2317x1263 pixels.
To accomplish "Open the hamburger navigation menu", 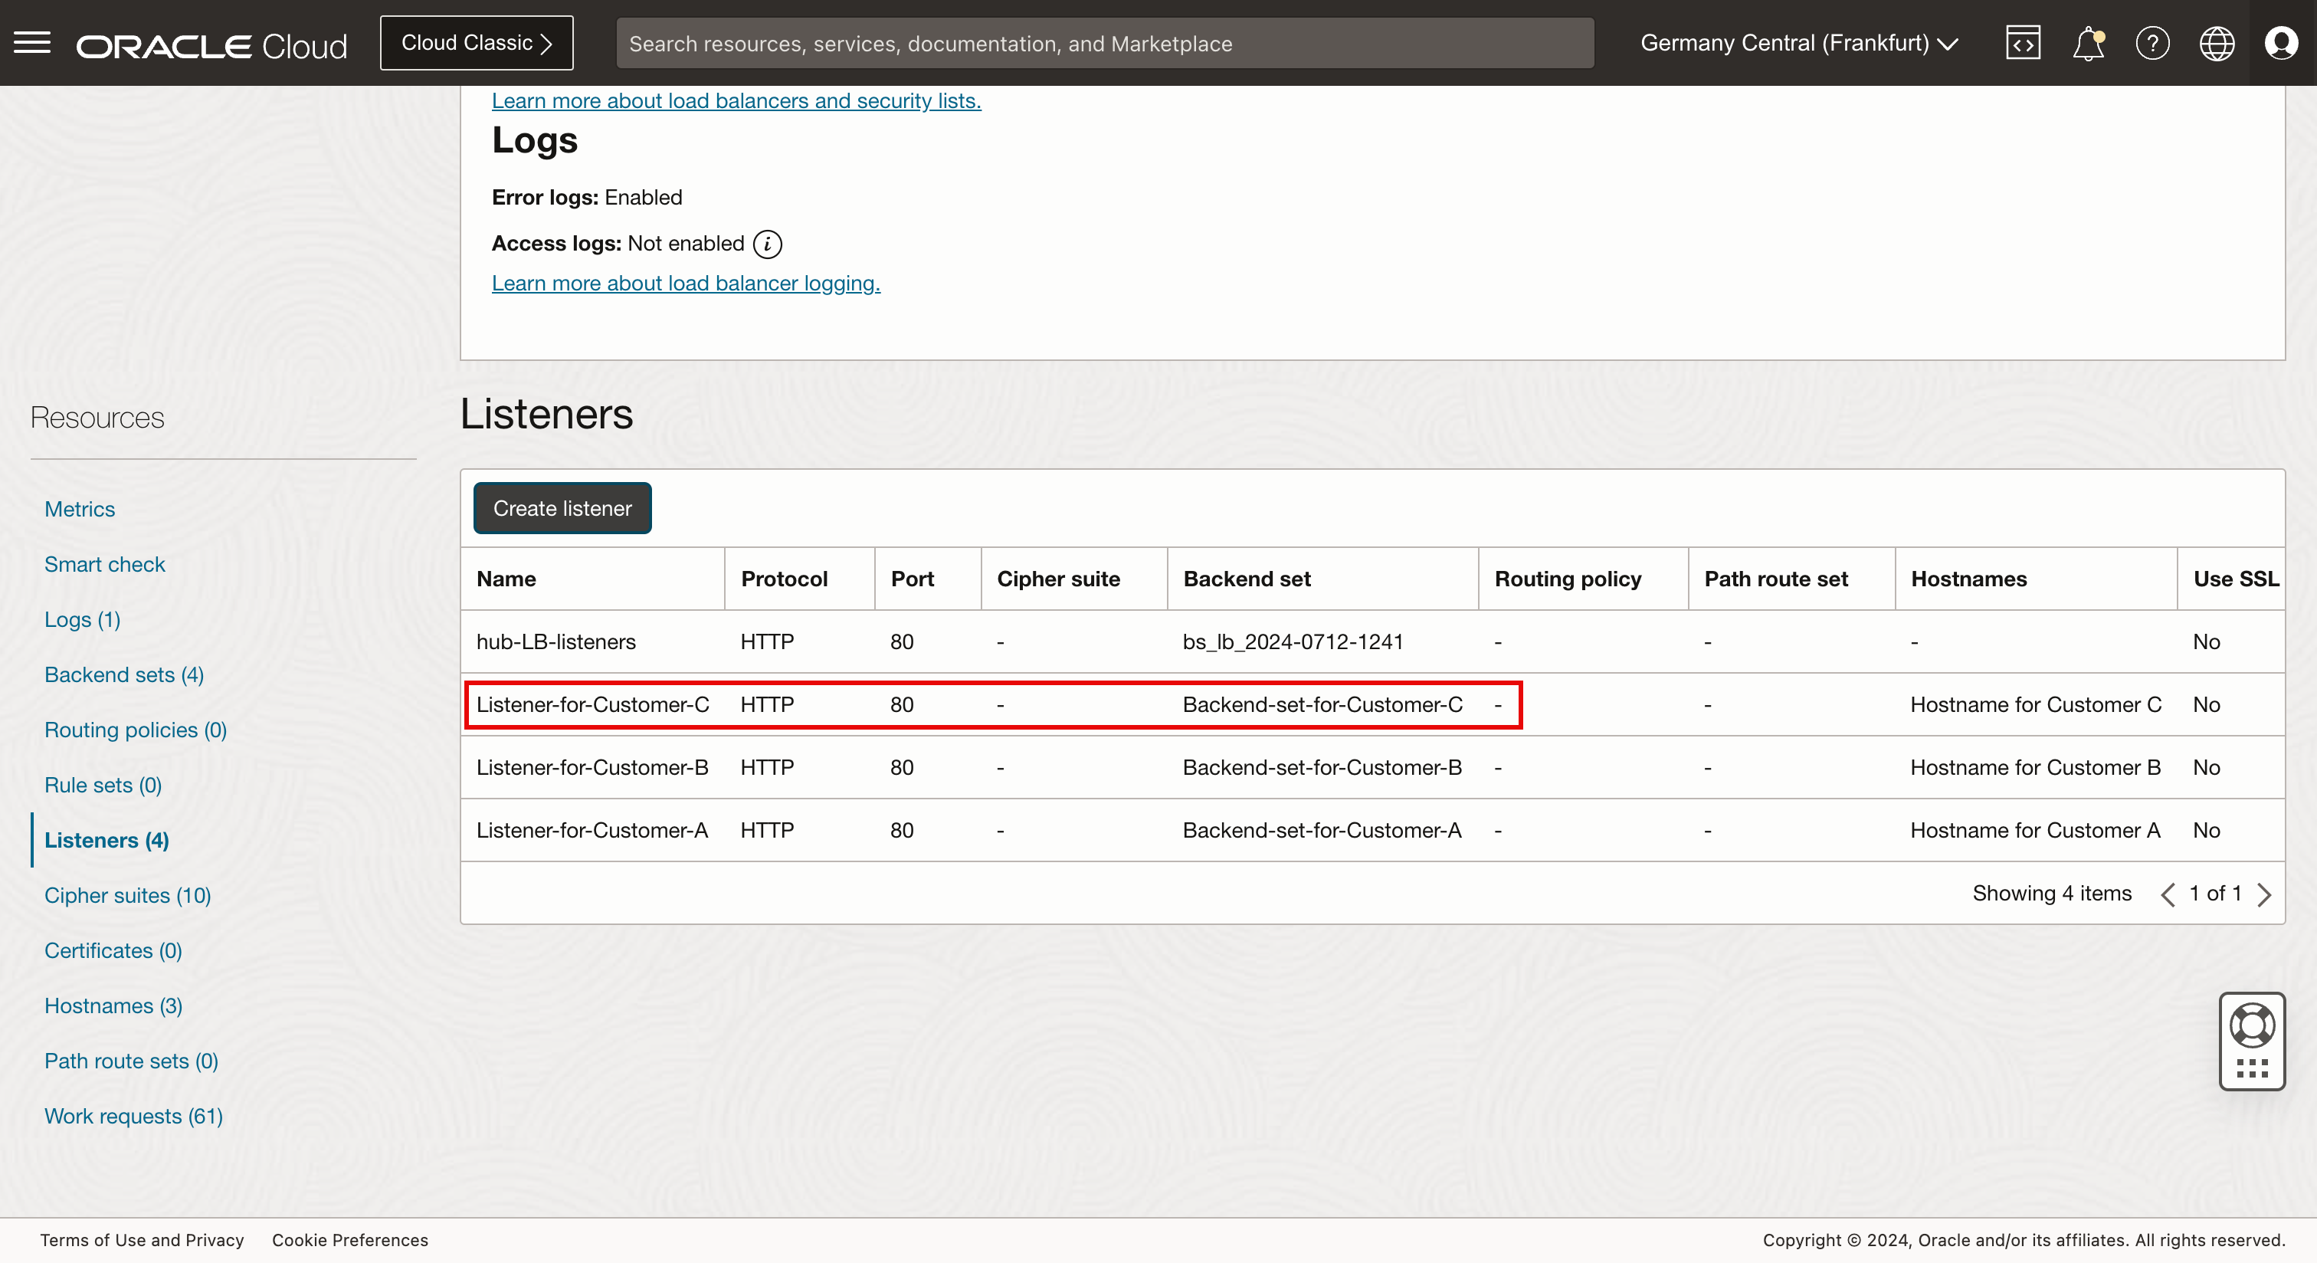I will (x=32, y=43).
